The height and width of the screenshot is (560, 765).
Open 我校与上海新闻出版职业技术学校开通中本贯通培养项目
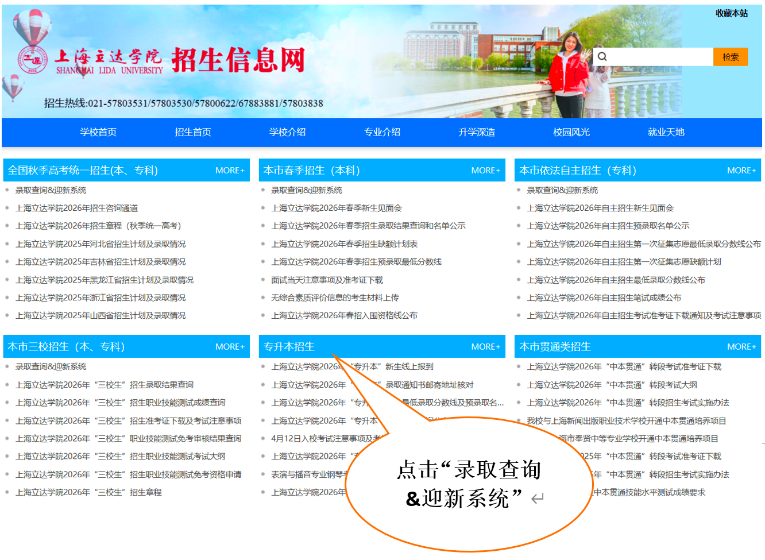click(627, 421)
